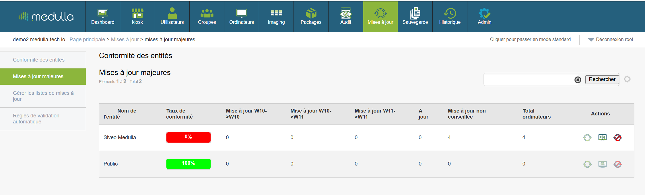This screenshot has height=195, width=645.
Task: Click refresh icon for Siveo Medulla row
Action: pyautogui.click(x=587, y=138)
